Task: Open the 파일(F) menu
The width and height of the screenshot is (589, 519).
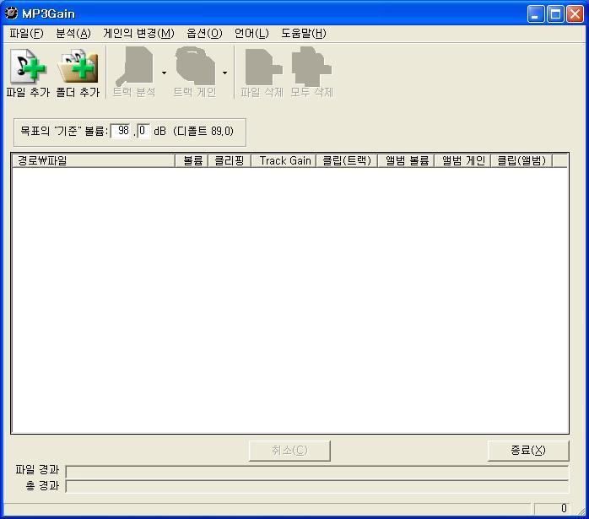Action: (x=26, y=34)
